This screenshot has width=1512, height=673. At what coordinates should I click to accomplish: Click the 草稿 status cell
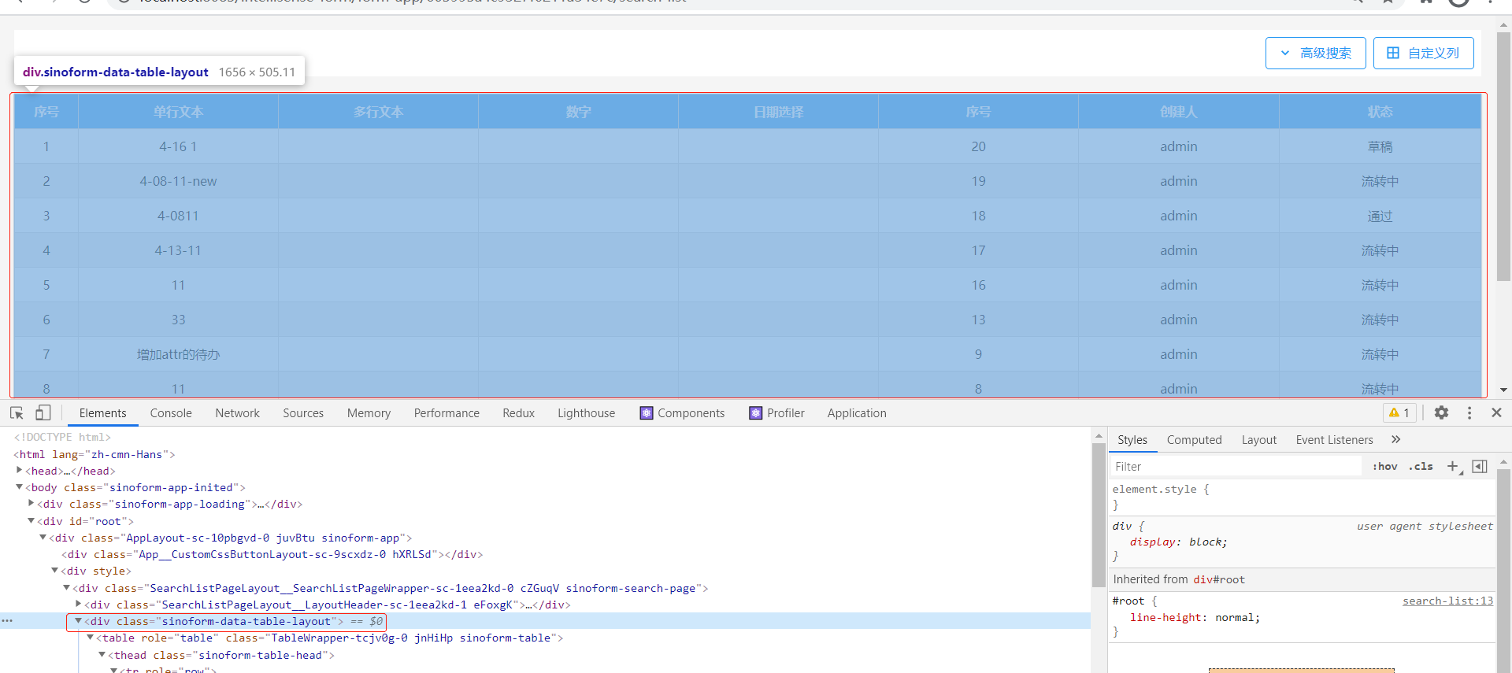1380,146
